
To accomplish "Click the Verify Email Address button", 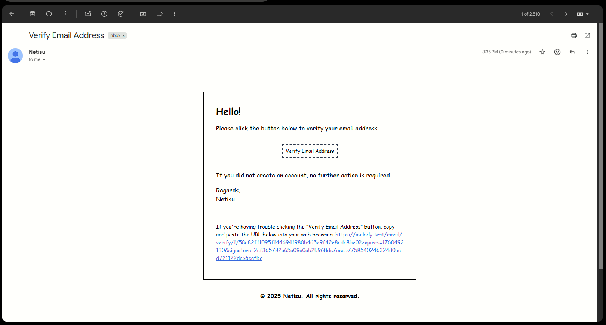I will [310, 151].
